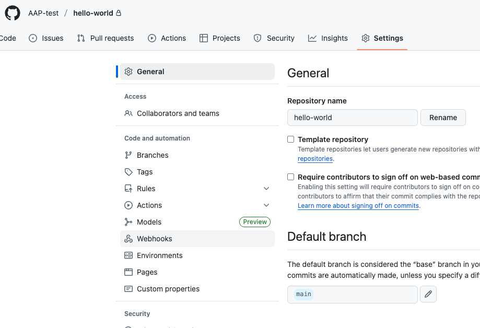The width and height of the screenshot is (480, 328).
Task: Return to the General settings section
Action: (x=150, y=72)
